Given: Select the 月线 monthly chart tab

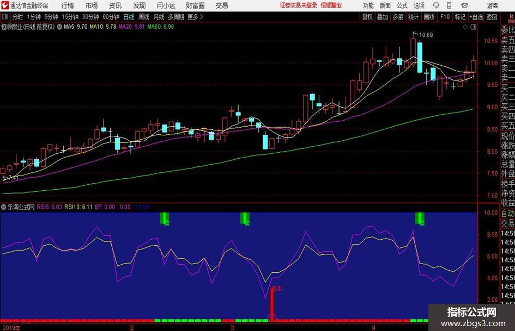Looking at the screenshot, I should (x=159, y=17).
